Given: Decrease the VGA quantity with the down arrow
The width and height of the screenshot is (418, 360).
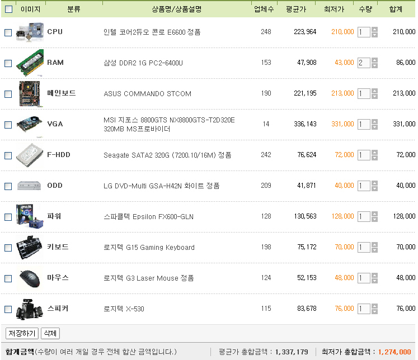Looking at the screenshot, I should point(374,127).
